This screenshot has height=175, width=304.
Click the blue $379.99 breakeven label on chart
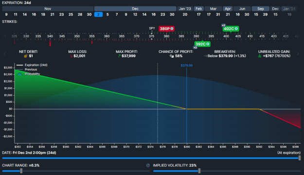click(186, 65)
